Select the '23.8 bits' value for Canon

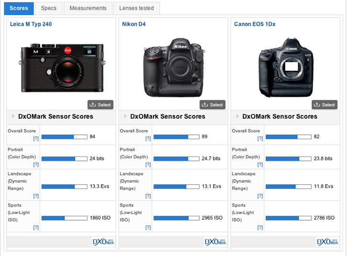pos(323,158)
